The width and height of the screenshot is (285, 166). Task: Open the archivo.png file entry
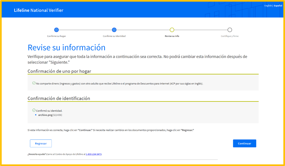click(50, 115)
